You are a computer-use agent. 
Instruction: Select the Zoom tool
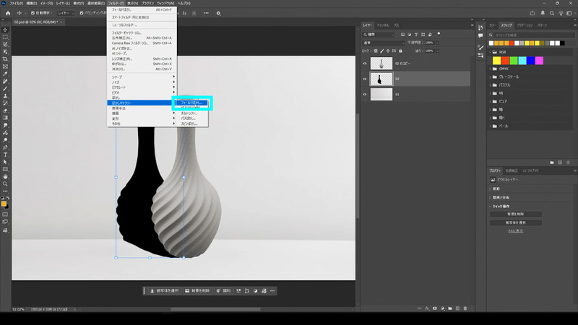[x=5, y=184]
